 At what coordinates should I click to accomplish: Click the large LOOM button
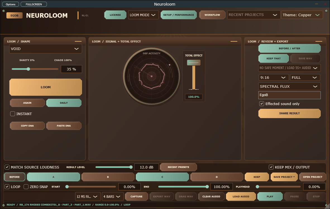(x=46, y=87)
